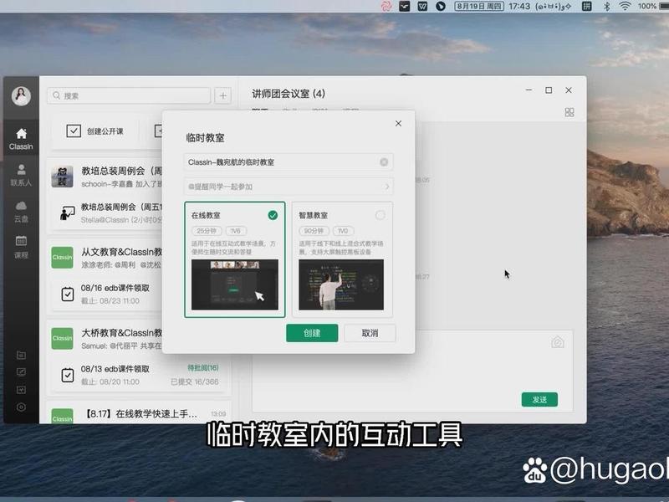
Task: Click the 待批阅(16) link
Action: click(203, 367)
